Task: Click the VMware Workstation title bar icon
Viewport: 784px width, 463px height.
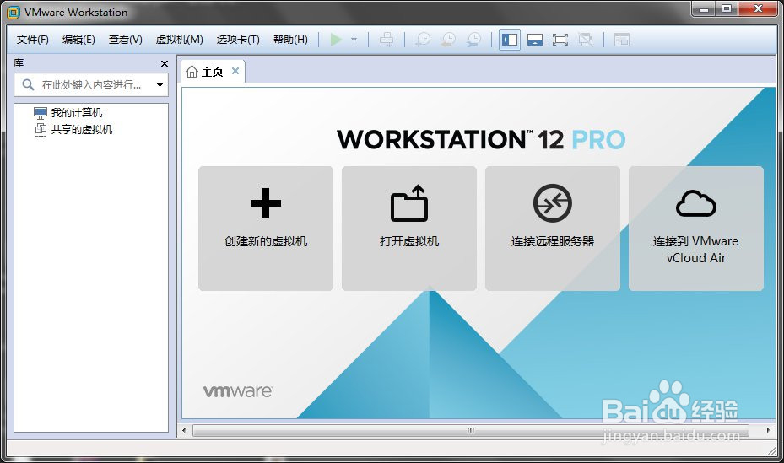Action: [14, 12]
